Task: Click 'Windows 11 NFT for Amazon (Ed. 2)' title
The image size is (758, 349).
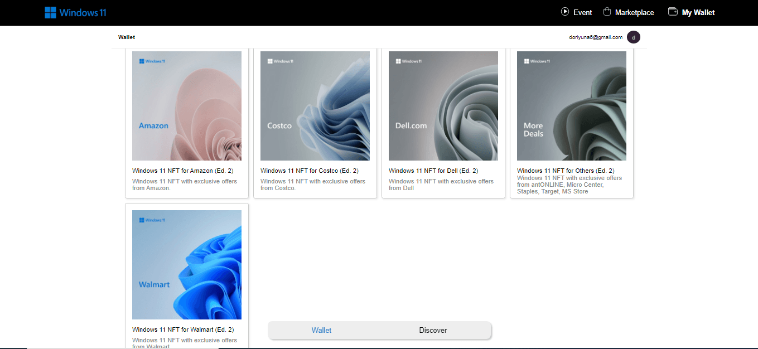Action: click(x=183, y=171)
